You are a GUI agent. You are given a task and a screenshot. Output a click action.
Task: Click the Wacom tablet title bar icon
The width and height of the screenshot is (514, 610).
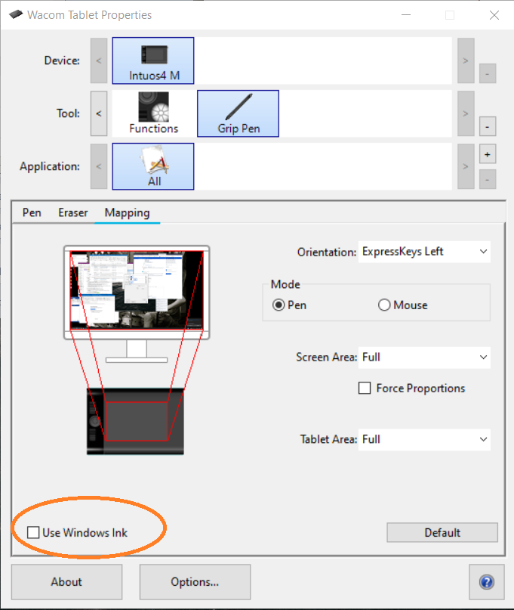coord(16,15)
